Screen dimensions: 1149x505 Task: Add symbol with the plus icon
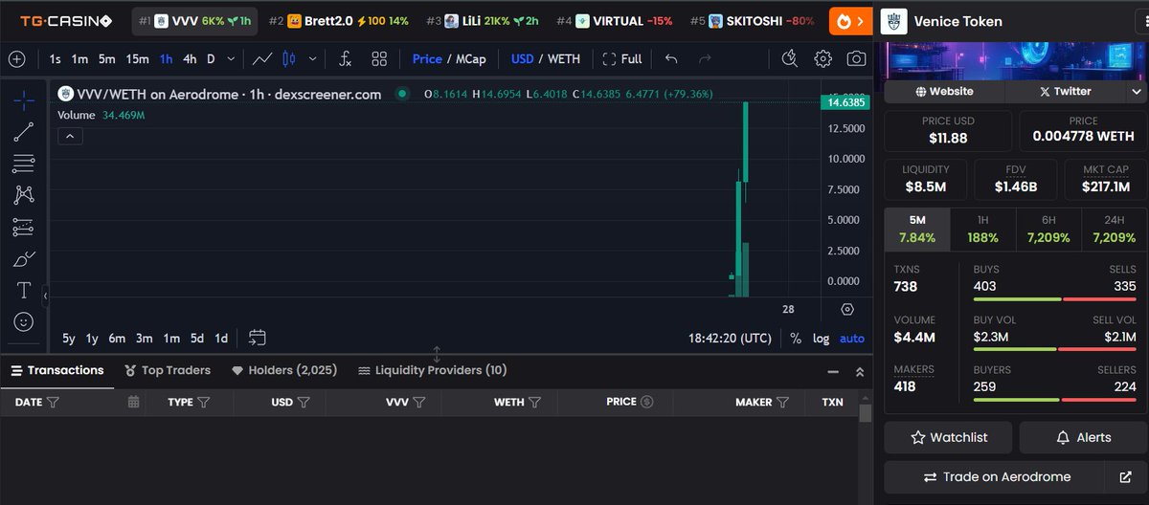(16, 59)
